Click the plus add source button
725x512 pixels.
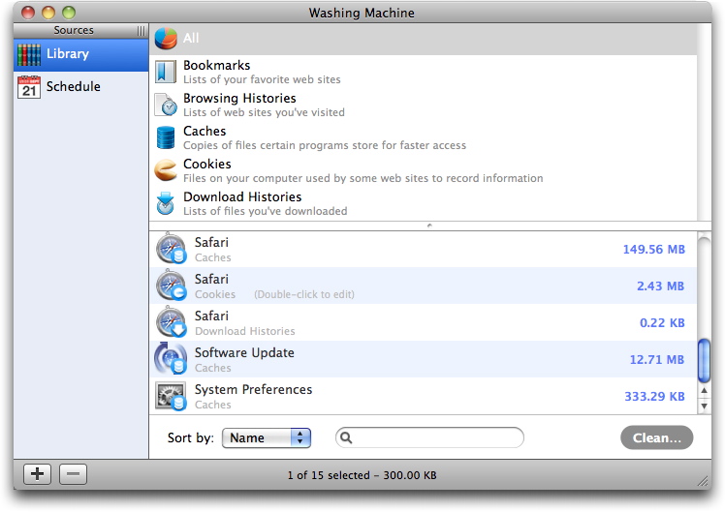pyautogui.click(x=38, y=474)
